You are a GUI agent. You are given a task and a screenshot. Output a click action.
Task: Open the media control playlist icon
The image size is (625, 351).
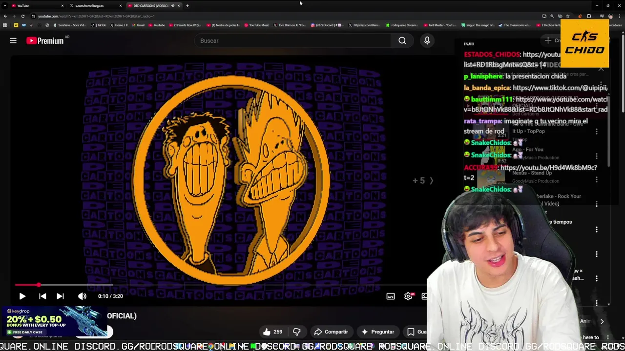click(602, 16)
